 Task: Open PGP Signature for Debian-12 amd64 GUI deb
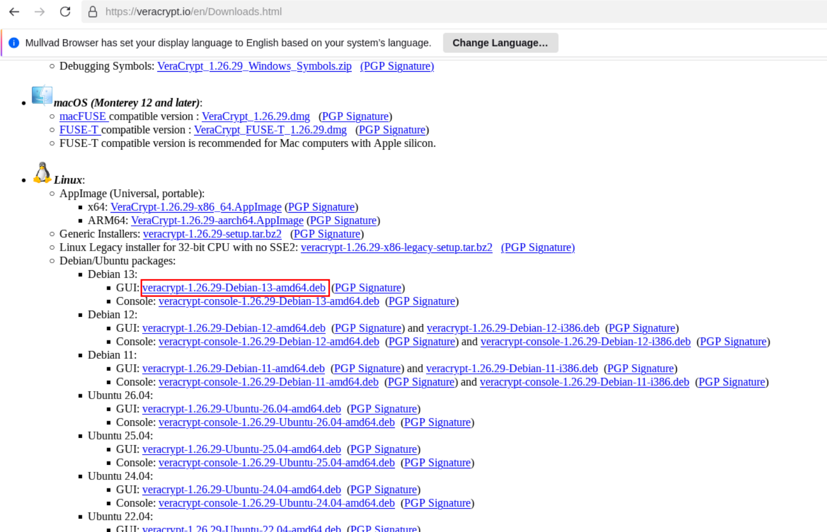click(x=368, y=328)
